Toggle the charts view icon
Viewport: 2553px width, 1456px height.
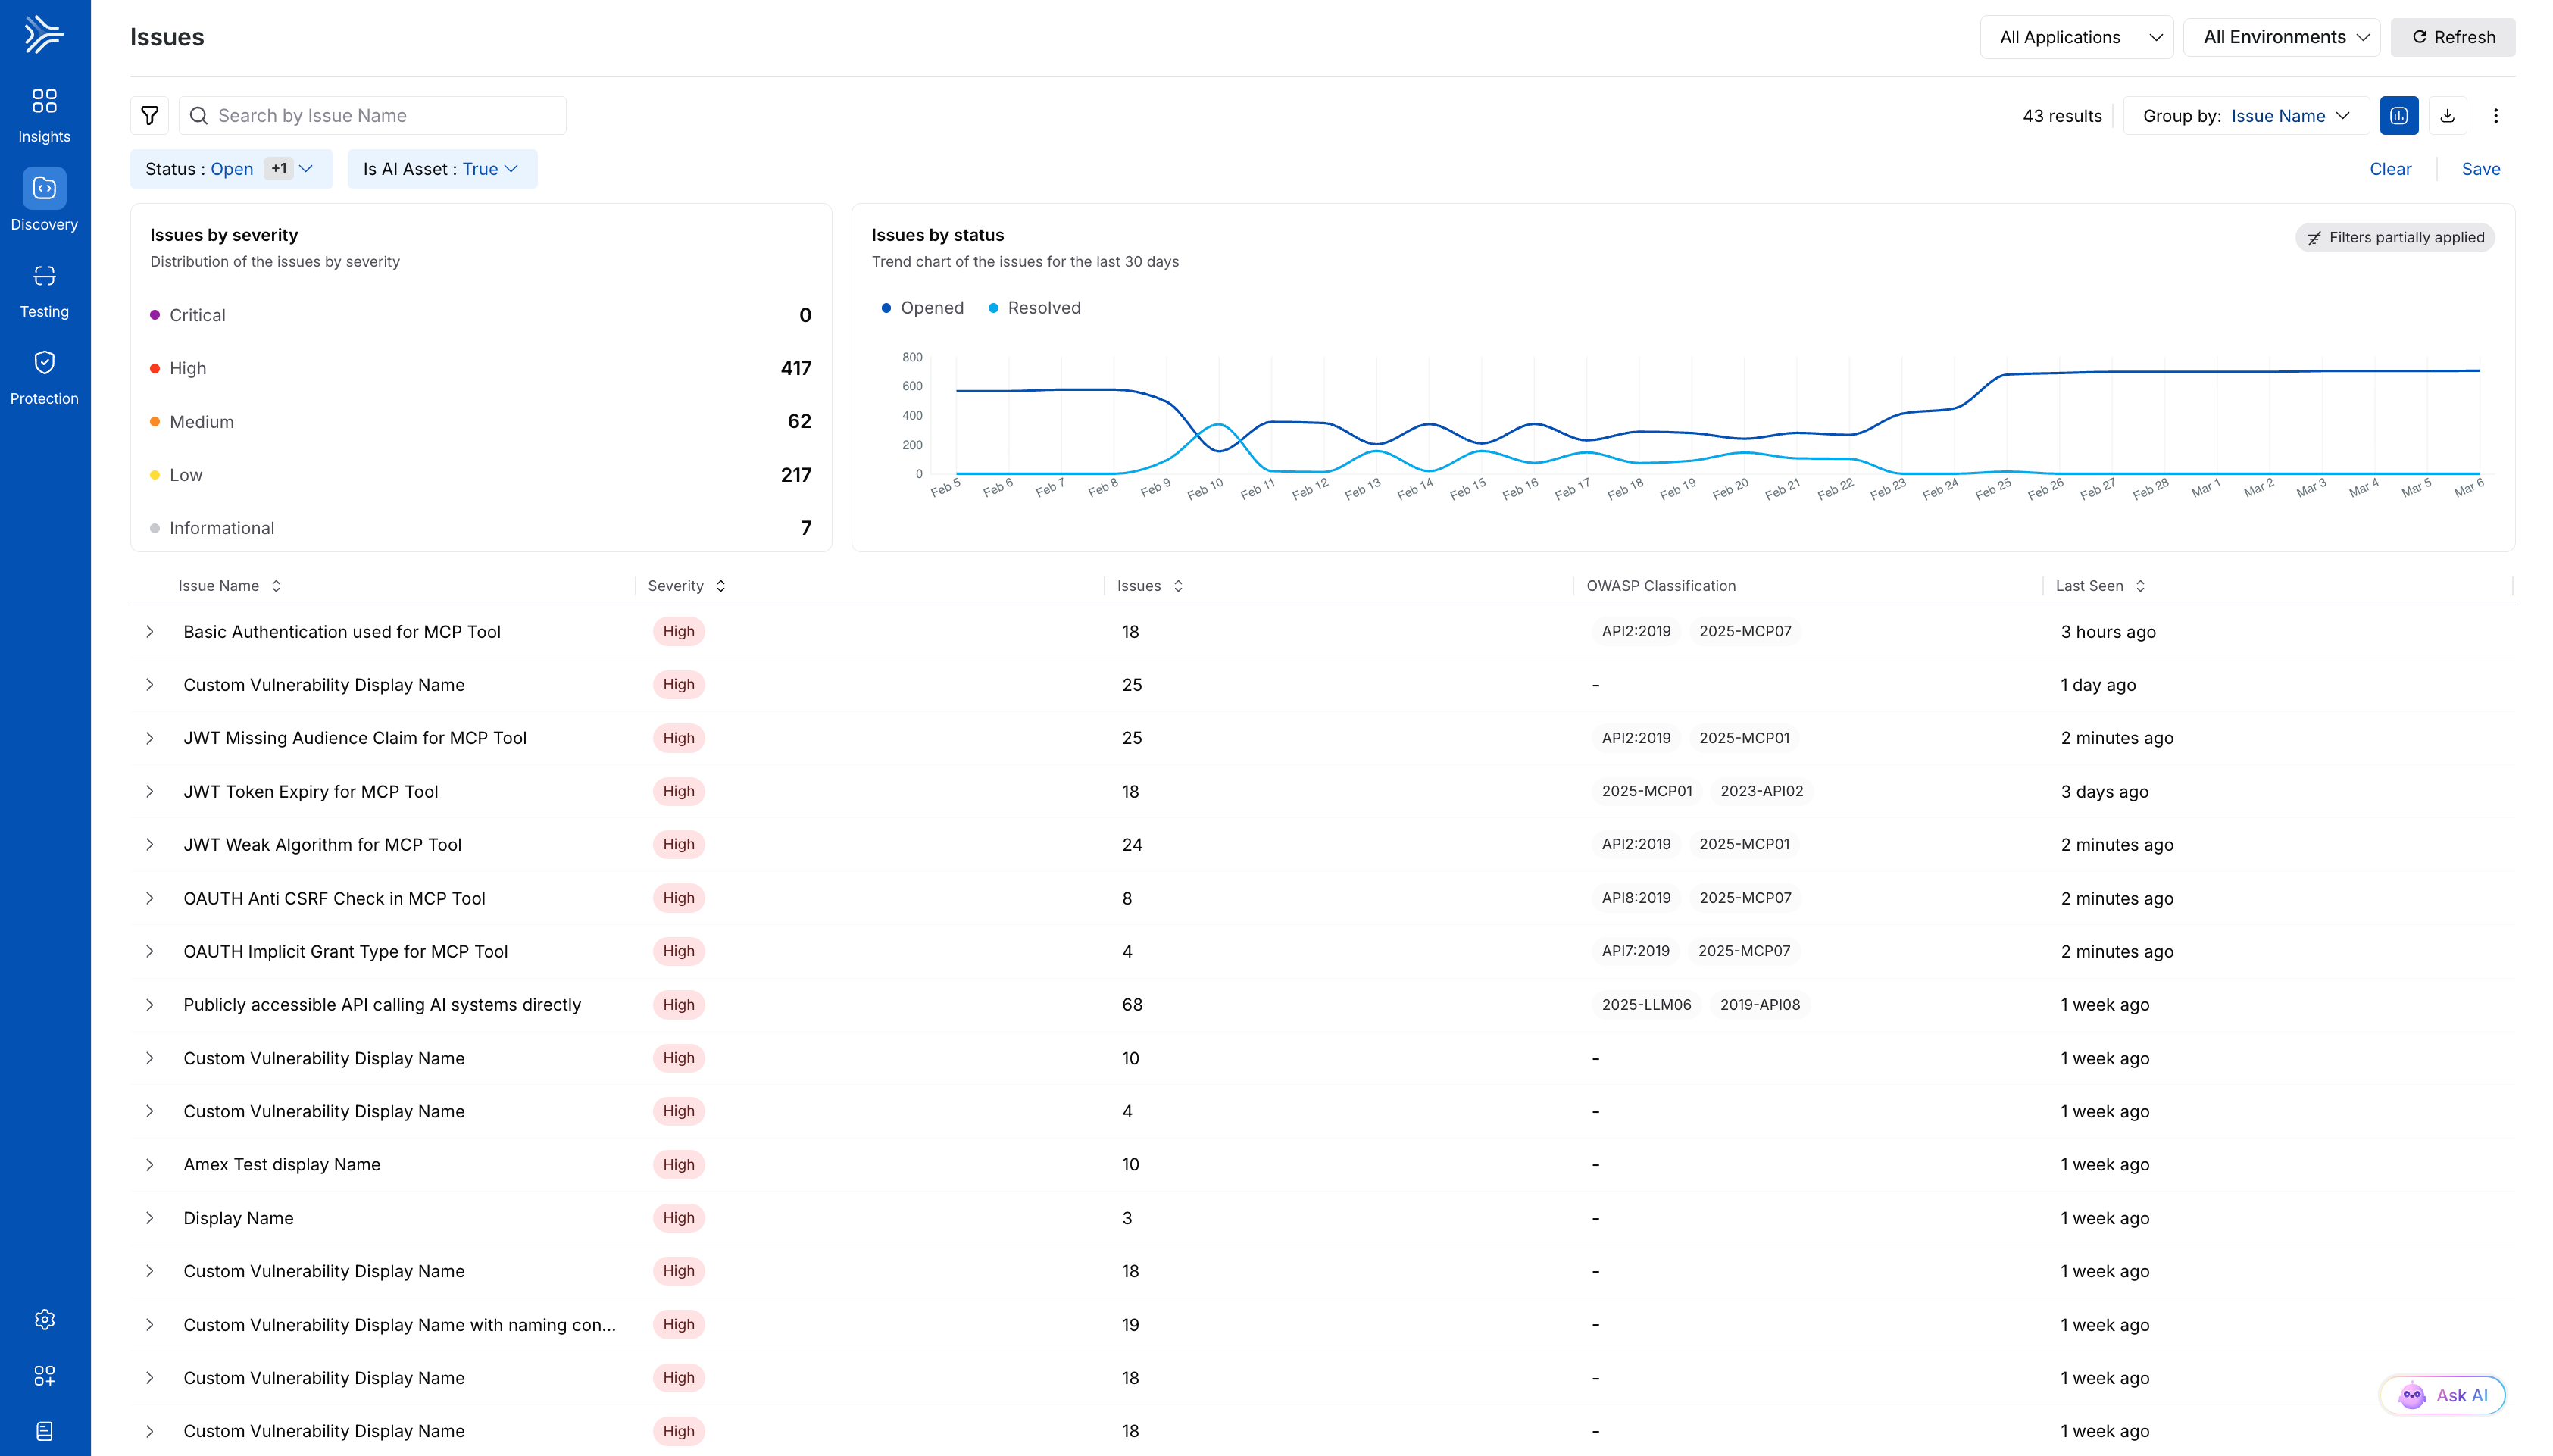click(2399, 116)
